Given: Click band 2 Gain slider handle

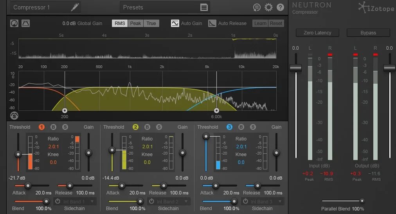Looking at the screenshot, I should click(182, 153).
